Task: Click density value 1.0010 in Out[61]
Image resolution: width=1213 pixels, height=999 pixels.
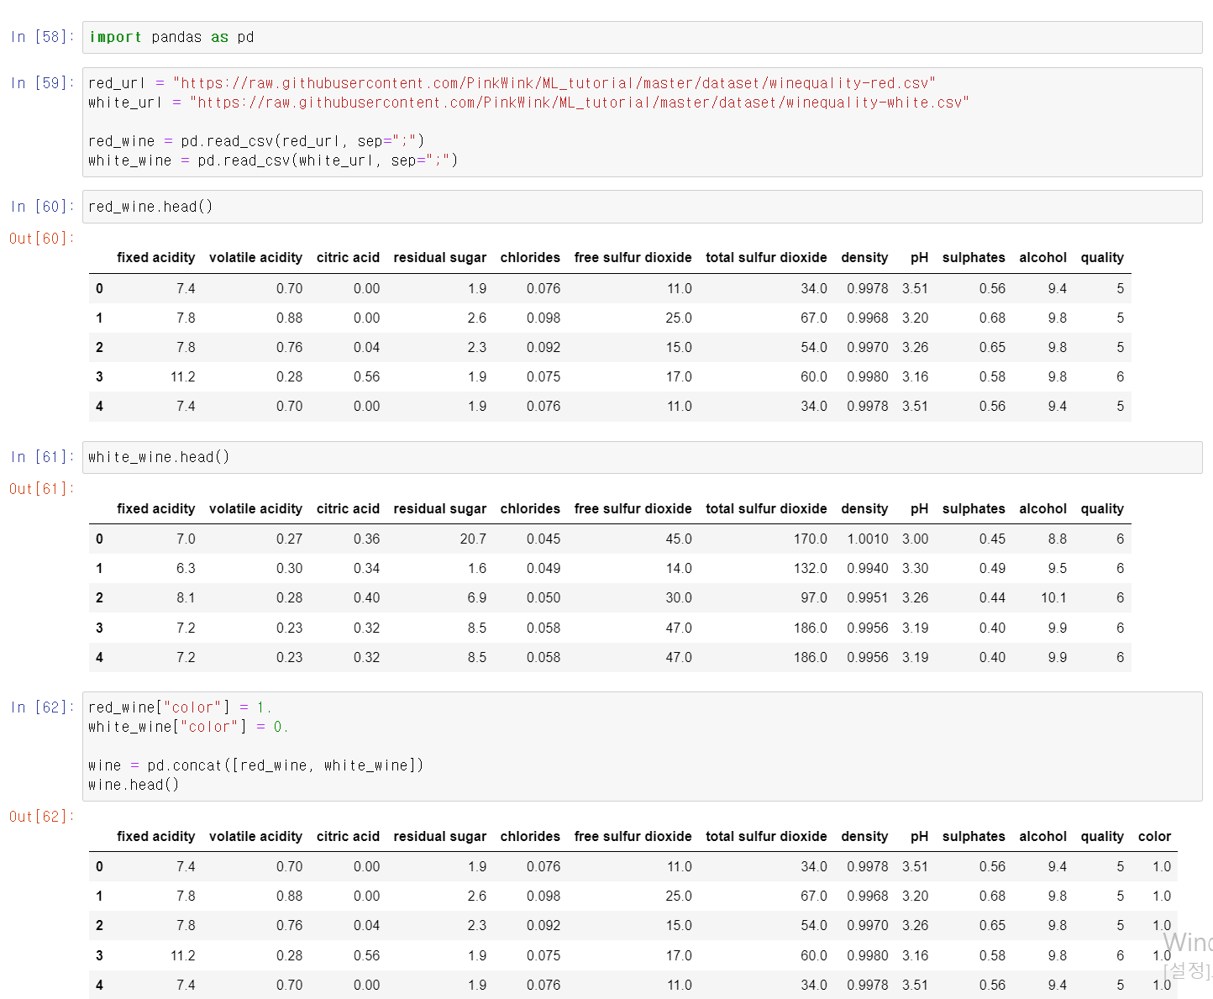Action: (868, 539)
